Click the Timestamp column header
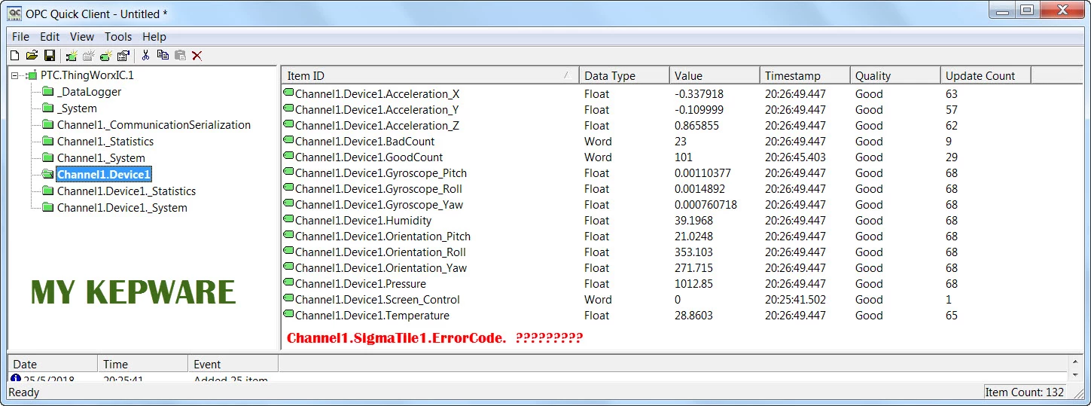 805,75
